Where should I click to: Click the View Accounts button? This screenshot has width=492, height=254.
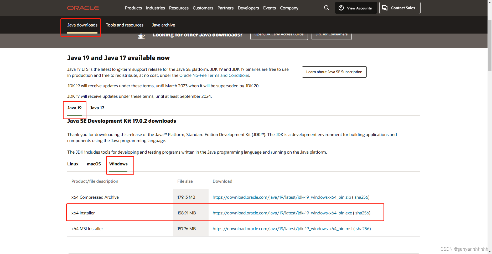pyautogui.click(x=356, y=8)
